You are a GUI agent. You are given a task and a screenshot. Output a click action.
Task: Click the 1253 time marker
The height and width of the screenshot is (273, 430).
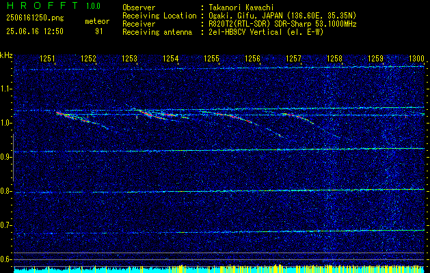tap(129, 58)
